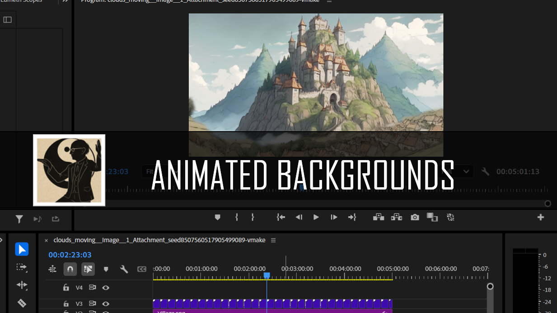Click the CC captions track button

pos(142,269)
